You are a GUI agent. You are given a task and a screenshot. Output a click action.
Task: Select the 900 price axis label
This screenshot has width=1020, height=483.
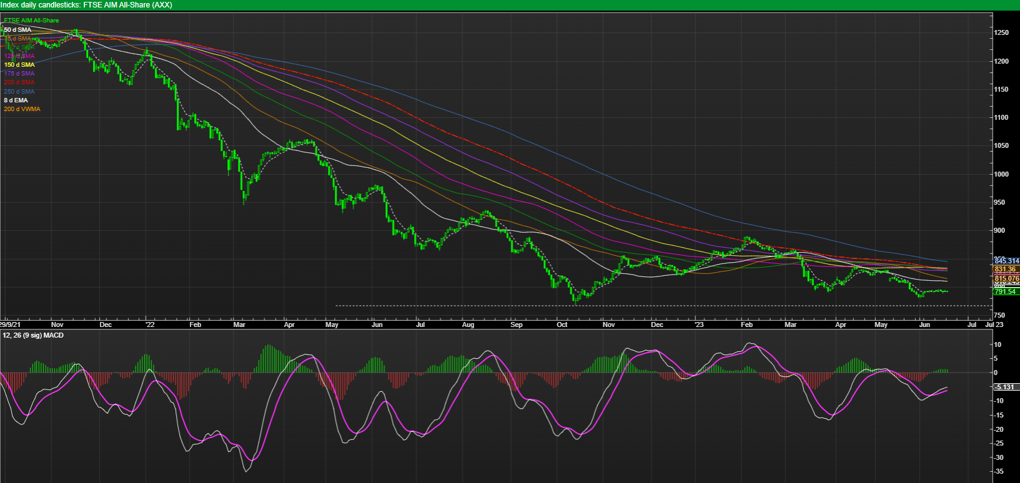[999, 230]
